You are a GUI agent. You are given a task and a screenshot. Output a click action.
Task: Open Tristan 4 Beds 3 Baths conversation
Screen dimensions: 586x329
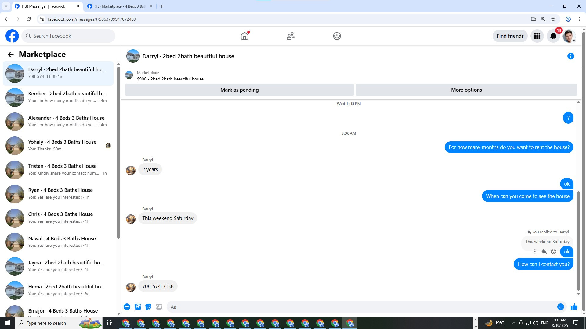[58, 169]
